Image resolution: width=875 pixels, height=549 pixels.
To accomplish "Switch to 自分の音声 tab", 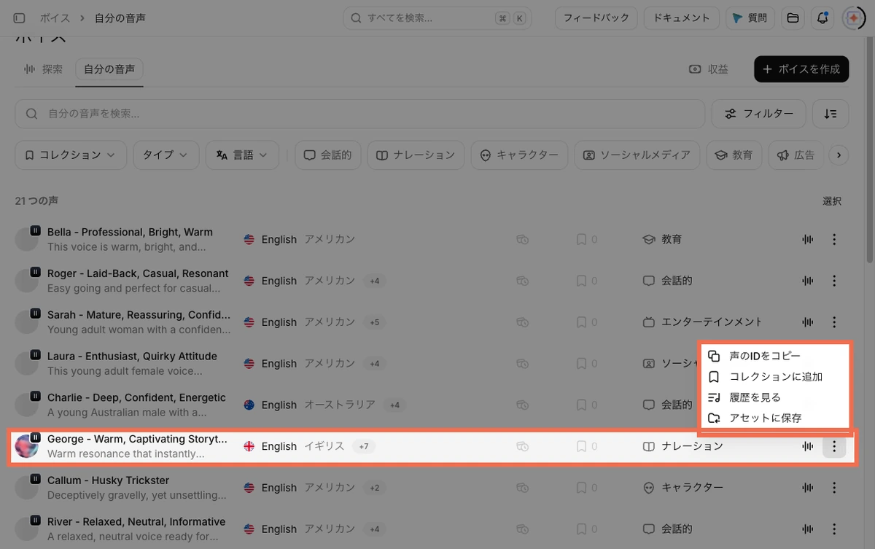I will coord(109,69).
